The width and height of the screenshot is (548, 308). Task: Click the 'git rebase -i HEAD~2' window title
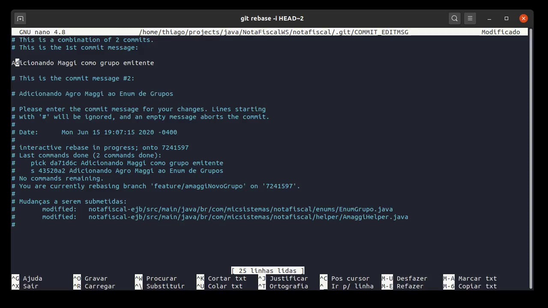272,18
